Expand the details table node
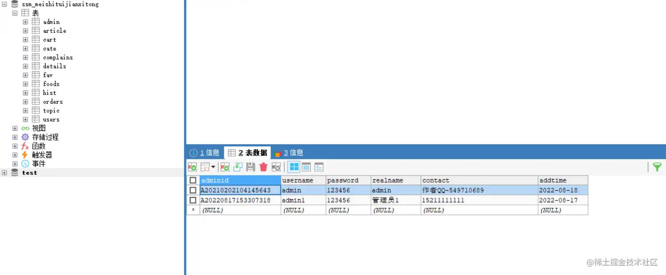This screenshot has width=666, height=275. click(25, 66)
